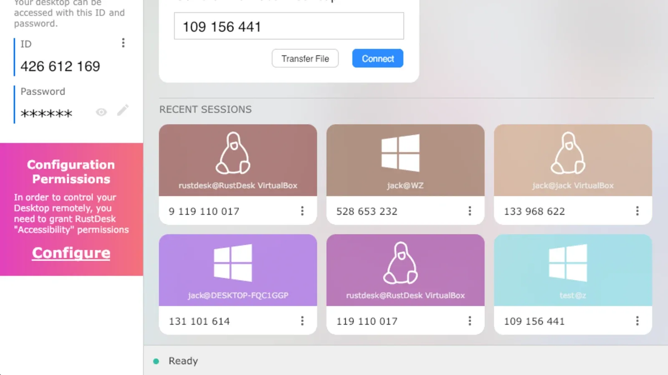Click the green Ready status indicator dot
The image size is (668, 375).
coord(156,361)
